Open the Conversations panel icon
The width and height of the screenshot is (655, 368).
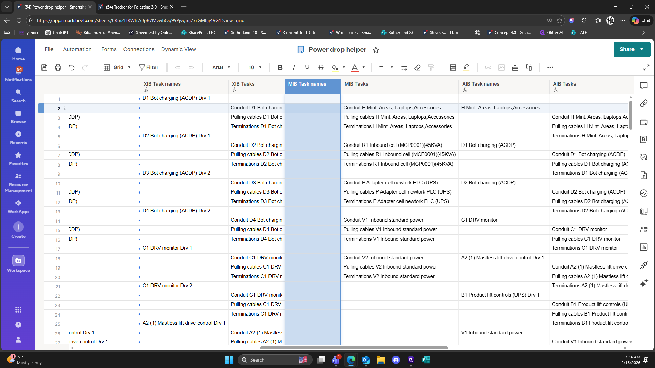pyautogui.click(x=644, y=86)
